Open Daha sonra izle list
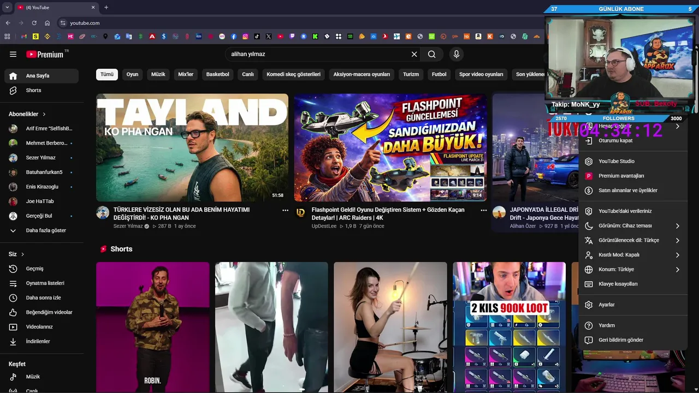 point(42,297)
